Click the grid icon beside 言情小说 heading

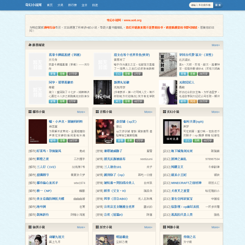(97, 112)
